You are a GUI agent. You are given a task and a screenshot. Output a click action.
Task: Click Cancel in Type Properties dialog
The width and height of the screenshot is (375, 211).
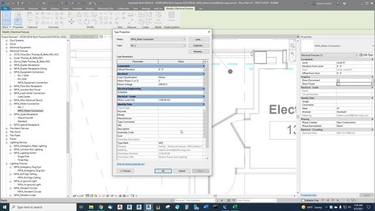(x=182, y=171)
